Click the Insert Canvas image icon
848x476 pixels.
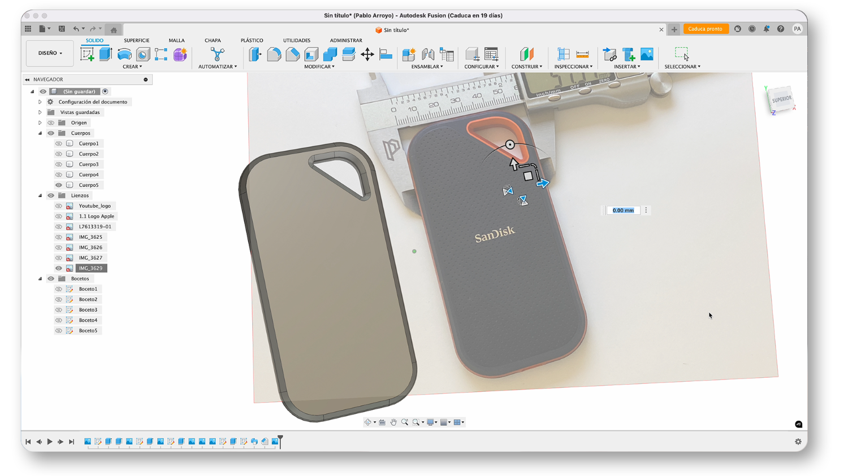coord(647,54)
